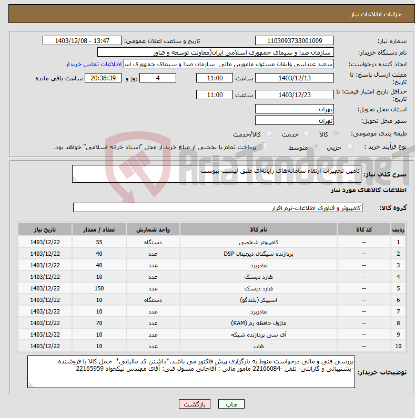This screenshot has height=418, width=415.
Task: Click quantity 55 in row 1
Action: pyautogui.click(x=99, y=242)
